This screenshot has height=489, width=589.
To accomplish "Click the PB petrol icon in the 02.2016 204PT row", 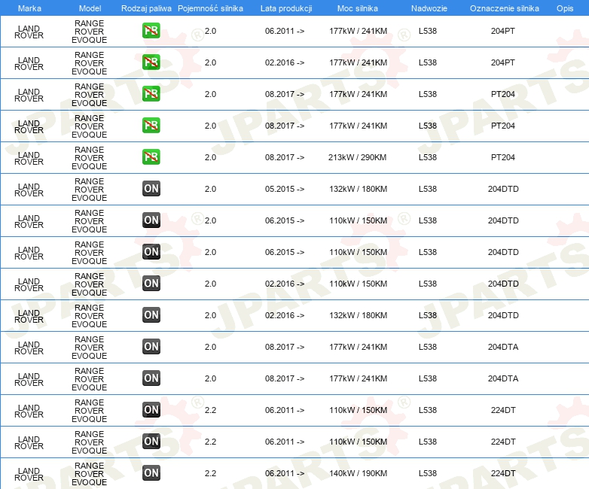I will 151,62.
